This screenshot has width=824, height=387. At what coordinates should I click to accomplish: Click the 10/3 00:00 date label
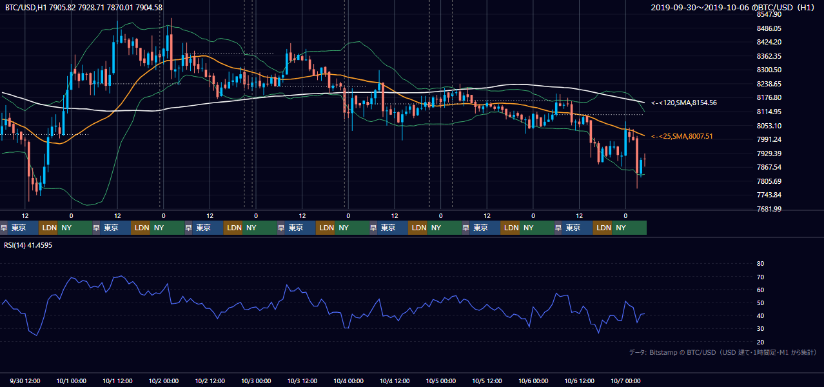(256, 381)
